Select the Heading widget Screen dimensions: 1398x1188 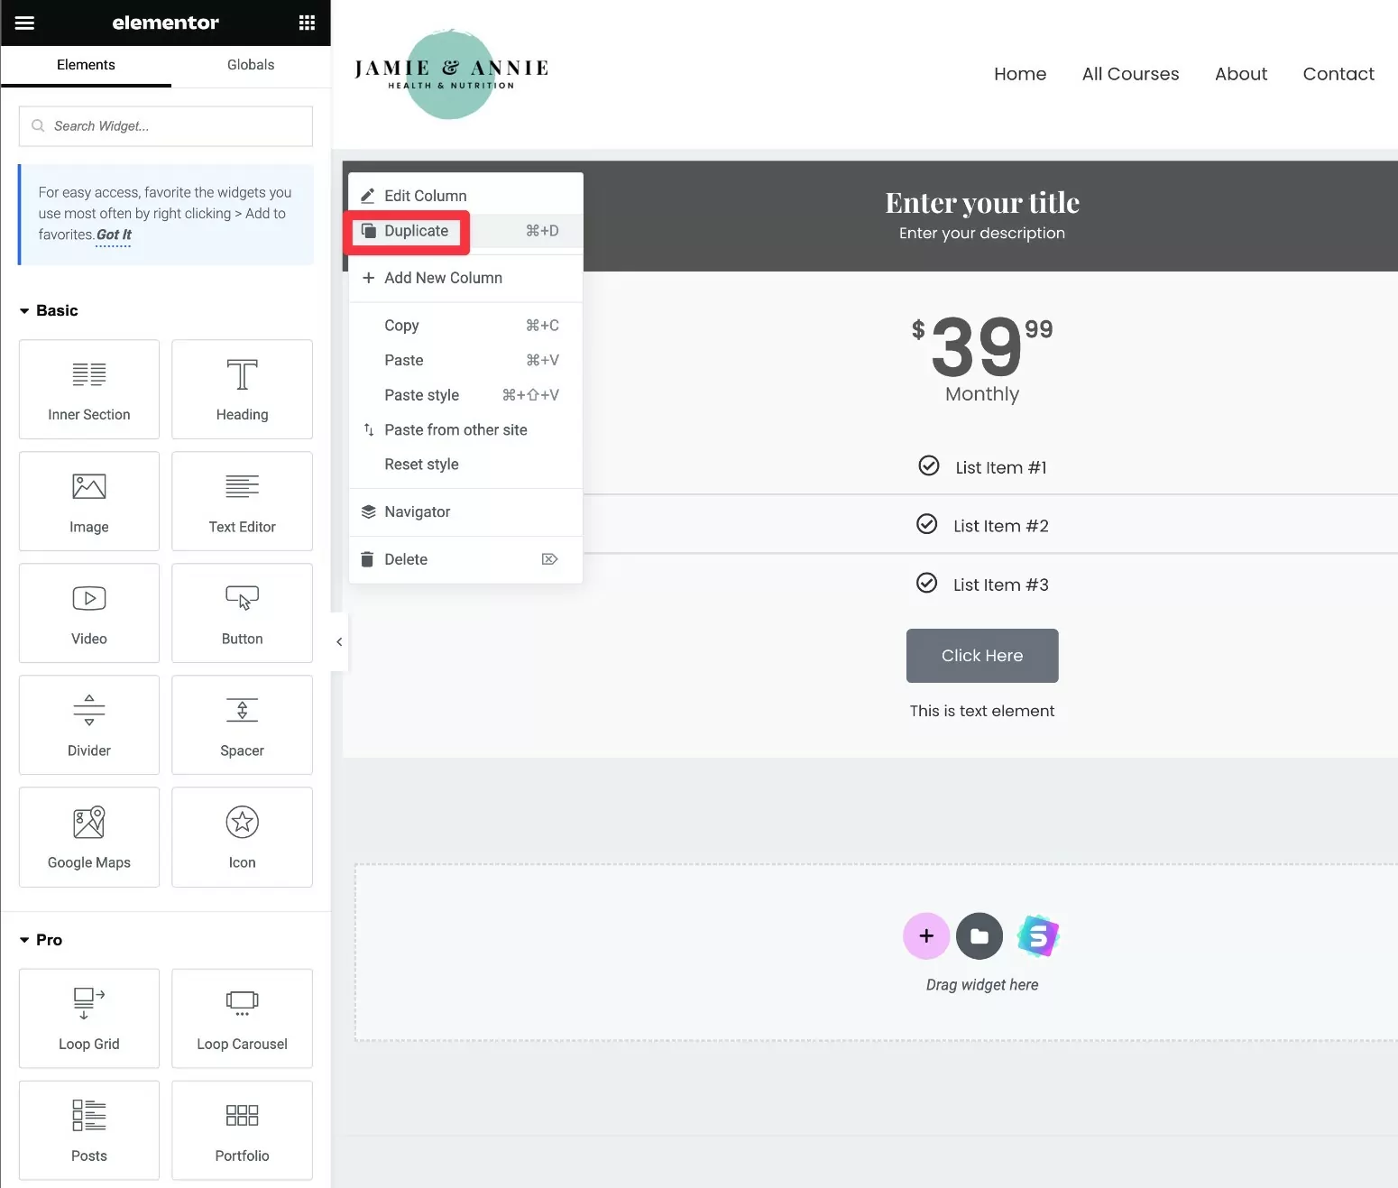click(x=242, y=390)
